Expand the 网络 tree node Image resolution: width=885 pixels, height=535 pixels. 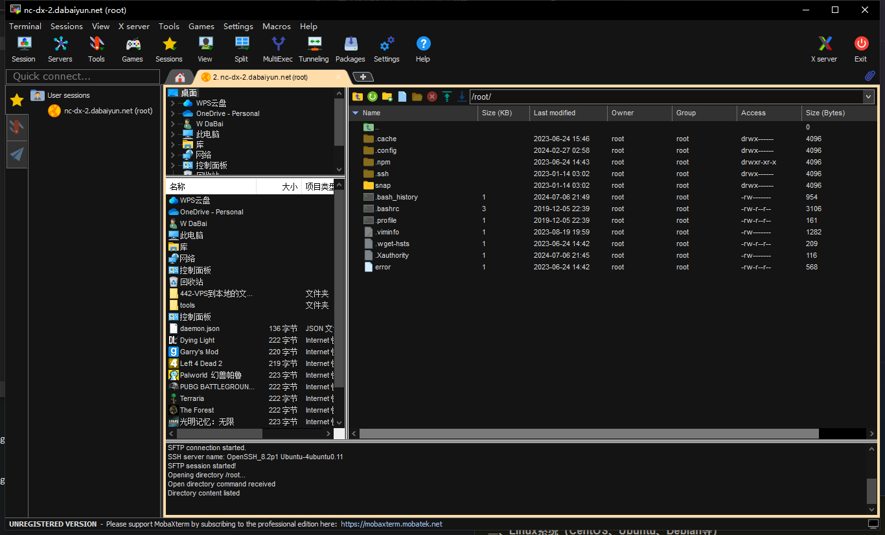[172, 155]
